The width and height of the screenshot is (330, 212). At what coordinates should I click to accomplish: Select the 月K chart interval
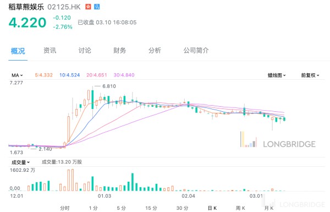coord(269,208)
